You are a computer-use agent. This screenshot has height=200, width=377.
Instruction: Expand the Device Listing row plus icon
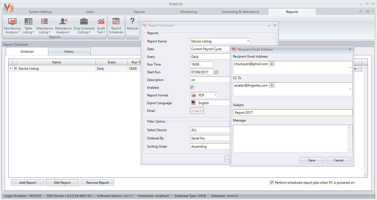[x=15, y=68]
